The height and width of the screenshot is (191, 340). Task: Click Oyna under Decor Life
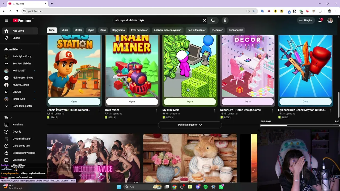click(248, 102)
